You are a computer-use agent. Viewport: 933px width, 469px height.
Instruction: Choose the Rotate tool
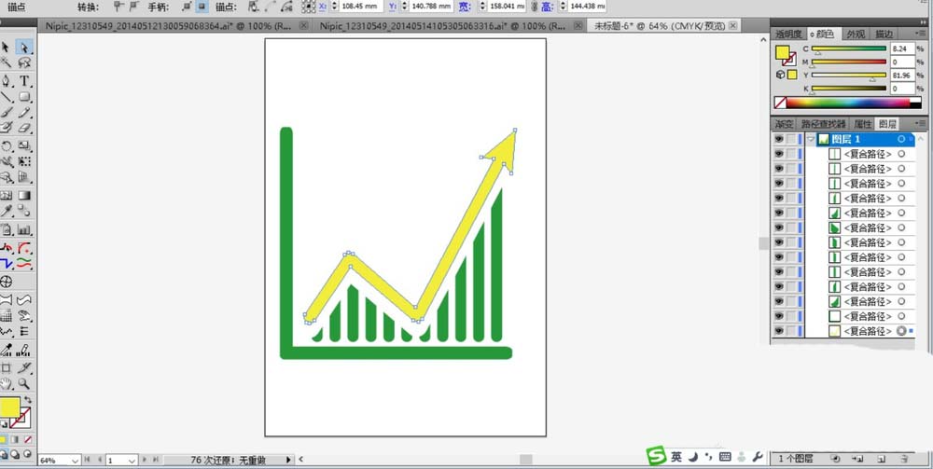(6, 145)
